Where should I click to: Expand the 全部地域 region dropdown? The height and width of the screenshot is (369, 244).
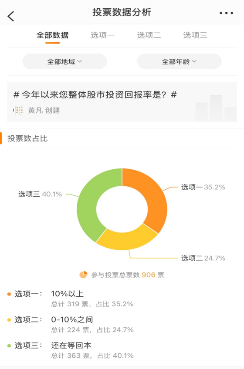click(64, 61)
